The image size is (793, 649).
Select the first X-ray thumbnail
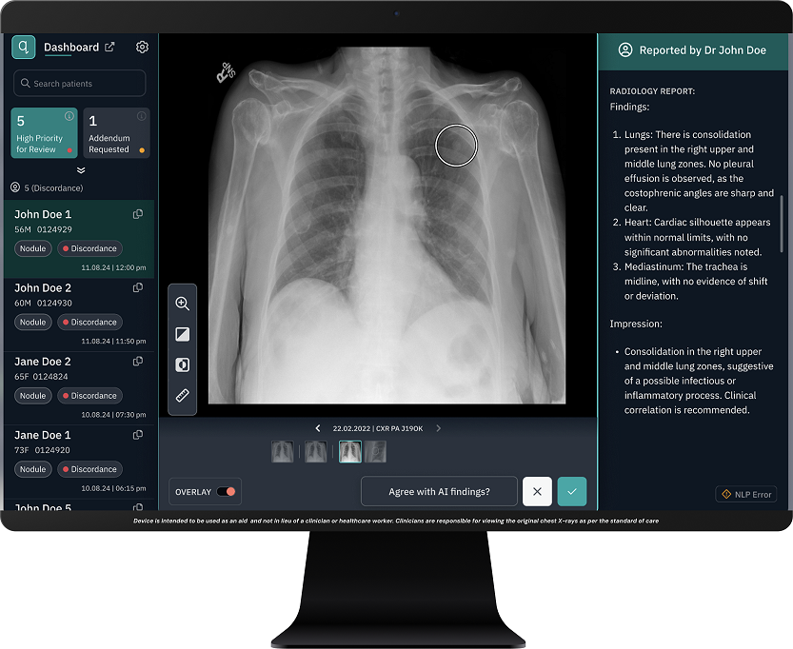pyautogui.click(x=282, y=451)
